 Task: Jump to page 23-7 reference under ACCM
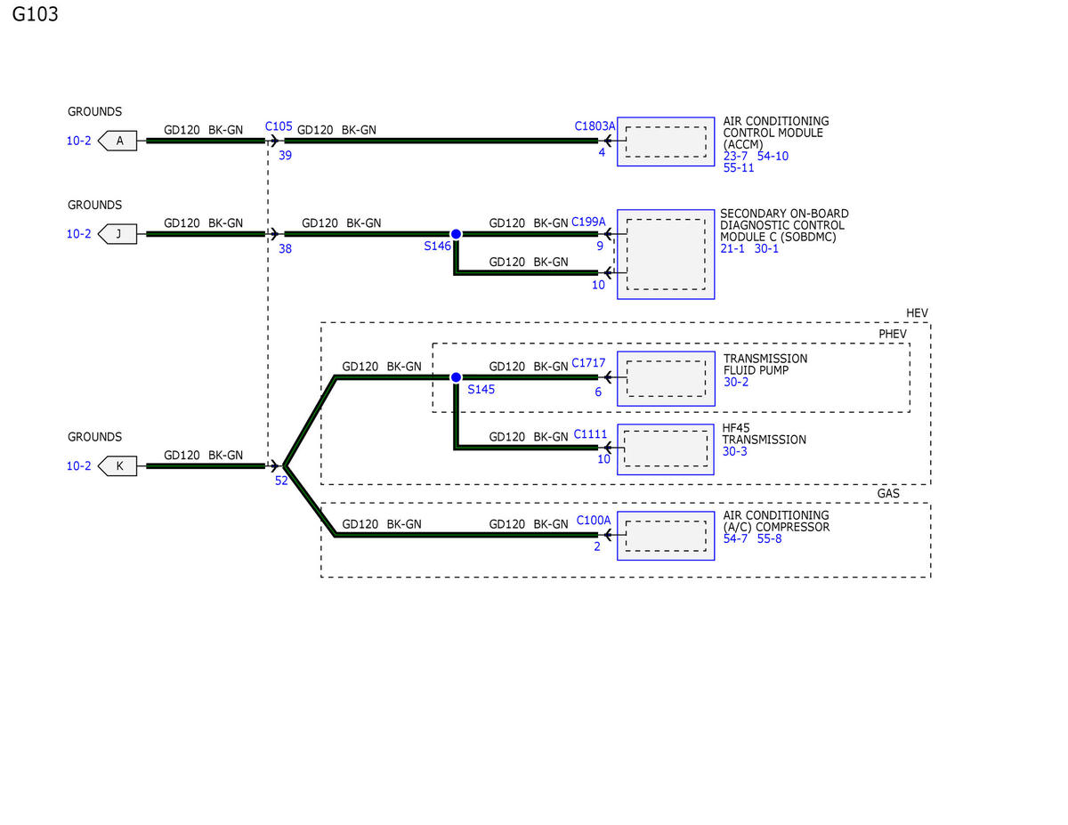tap(736, 156)
